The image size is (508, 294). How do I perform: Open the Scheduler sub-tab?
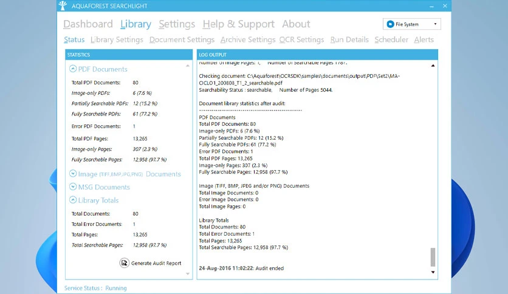coord(391,39)
